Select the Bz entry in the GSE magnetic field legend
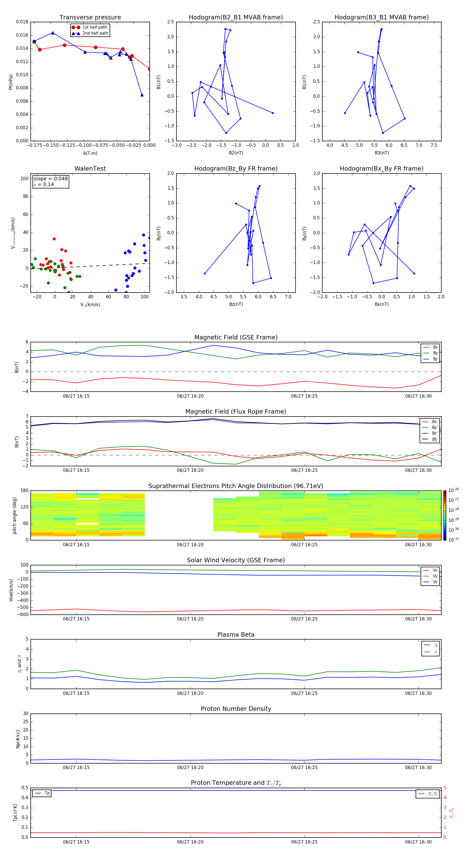 pyautogui.click(x=430, y=359)
